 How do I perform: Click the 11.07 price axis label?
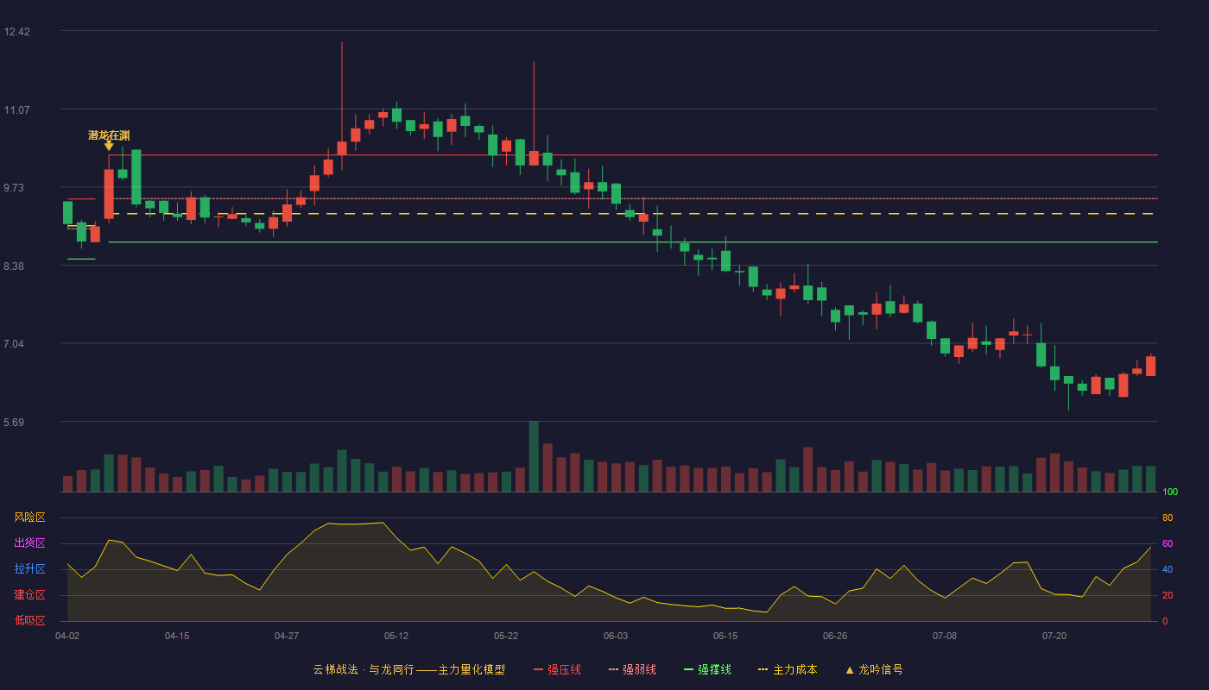16,110
